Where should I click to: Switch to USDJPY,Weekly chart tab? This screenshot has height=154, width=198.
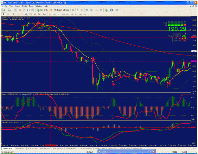click(x=86, y=148)
